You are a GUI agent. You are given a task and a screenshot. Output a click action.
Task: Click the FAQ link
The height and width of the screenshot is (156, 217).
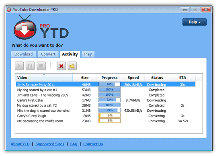pyautogui.click(x=74, y=144)
